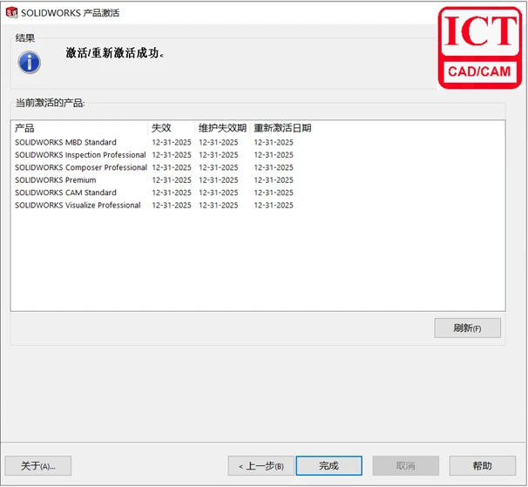Image resolution: width=528 pixels, height=487 pixels.
Task: Click the blue information icon
Action: click(x=30, y=63)
